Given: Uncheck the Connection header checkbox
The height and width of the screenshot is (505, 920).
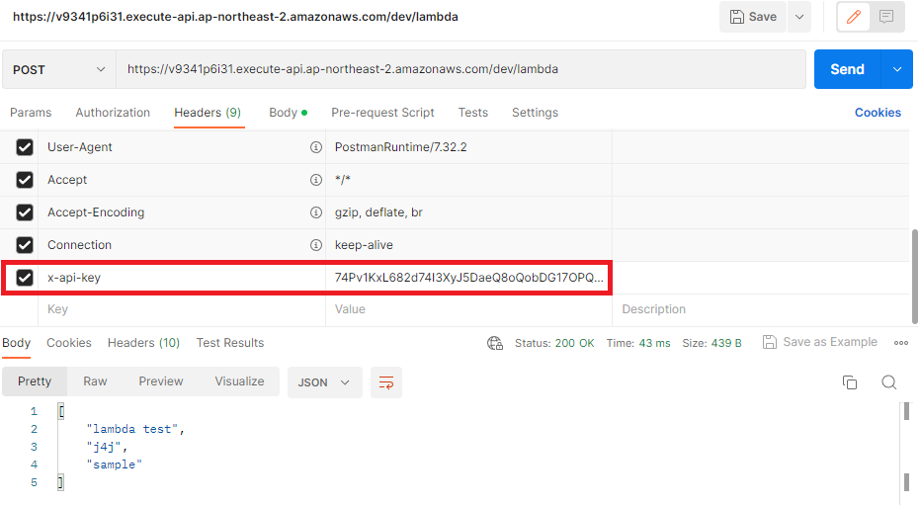Looking at the screenshot, I should [x=25, y=244].
